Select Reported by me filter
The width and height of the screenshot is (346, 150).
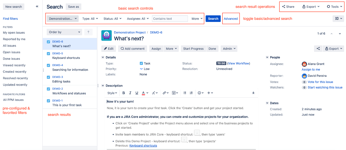pos(14,39)
